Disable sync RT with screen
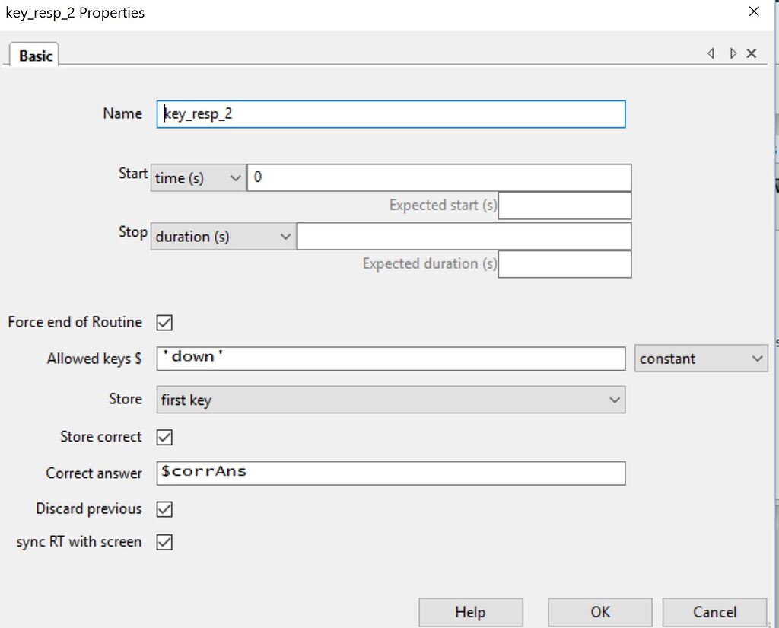Viewport: 779px width, 628px height. (164, 542)
